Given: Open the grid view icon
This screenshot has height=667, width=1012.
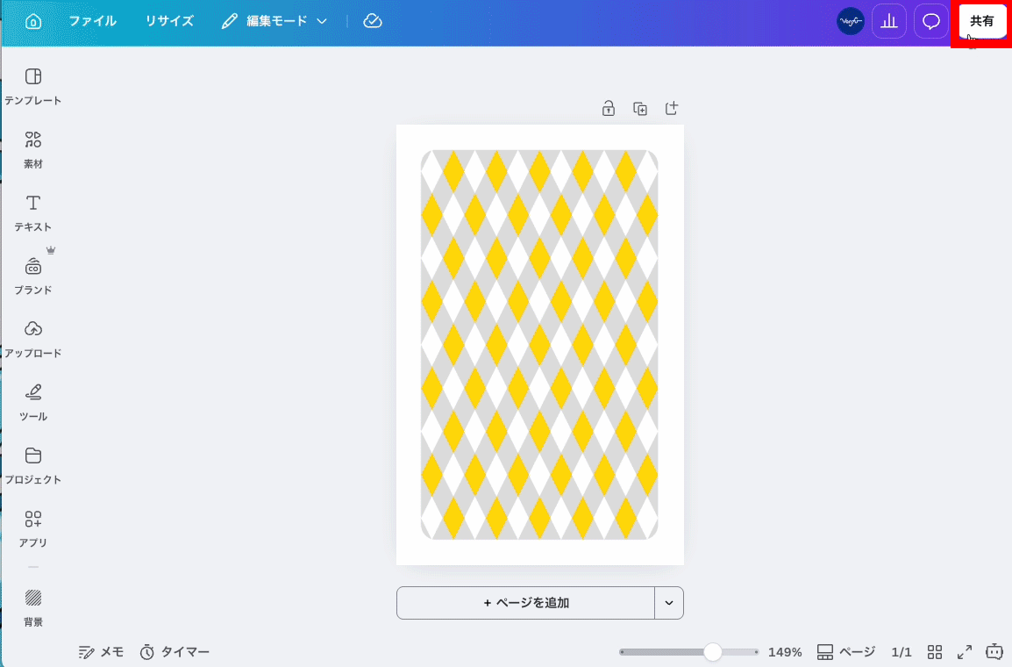Looking at the screenshot, I should 935,652.
